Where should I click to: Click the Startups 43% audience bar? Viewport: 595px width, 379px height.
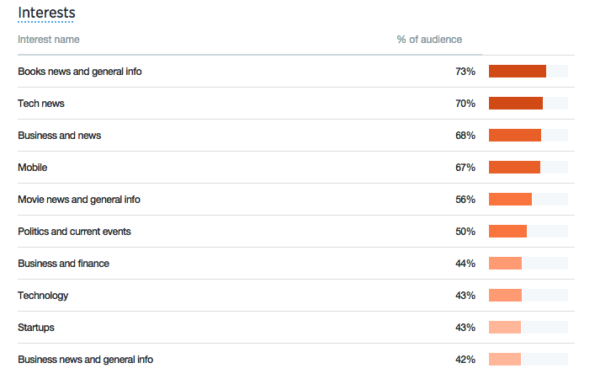coord(505,328)
